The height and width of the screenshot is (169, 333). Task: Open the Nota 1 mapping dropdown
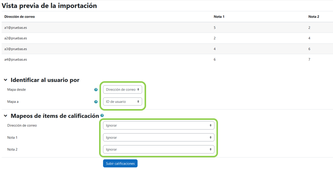[159, 137]
